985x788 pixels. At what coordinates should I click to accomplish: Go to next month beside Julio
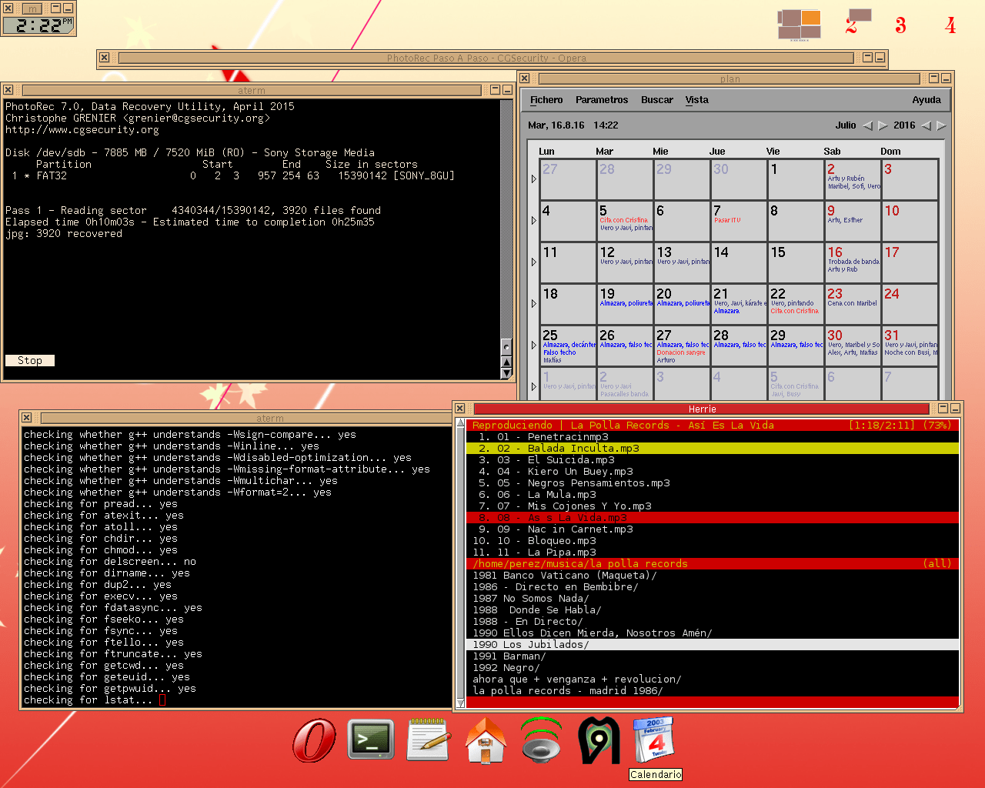coord(883,125)
